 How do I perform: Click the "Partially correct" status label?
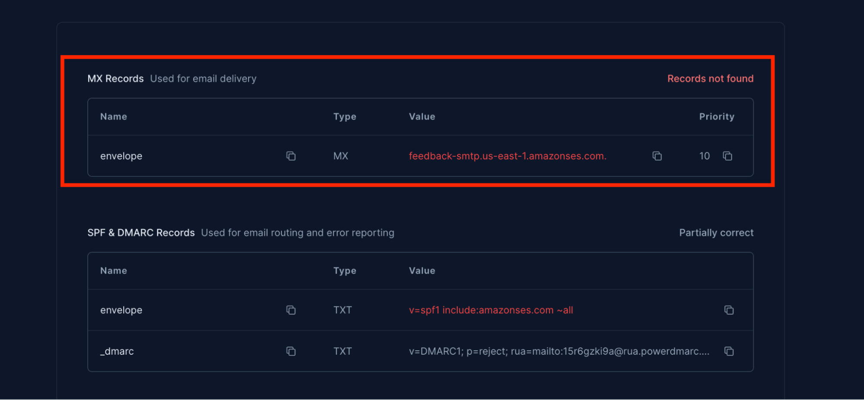(x=716, y=233)
